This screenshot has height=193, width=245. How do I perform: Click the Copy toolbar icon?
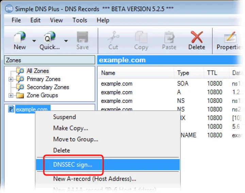click(141, 37)
